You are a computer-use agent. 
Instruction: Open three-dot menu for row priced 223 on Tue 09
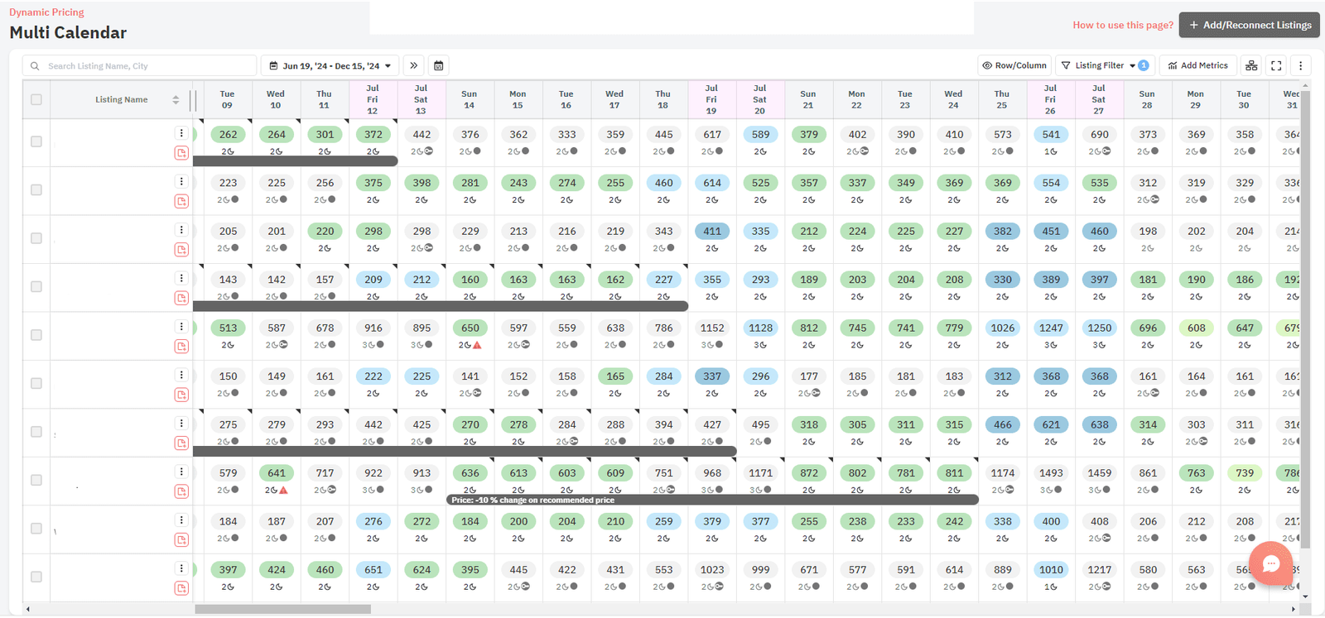[181, 181]
